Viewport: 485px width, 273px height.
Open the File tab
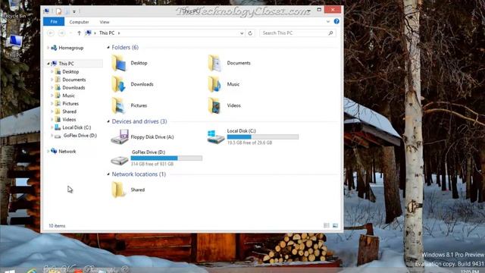tap(54, 22)
